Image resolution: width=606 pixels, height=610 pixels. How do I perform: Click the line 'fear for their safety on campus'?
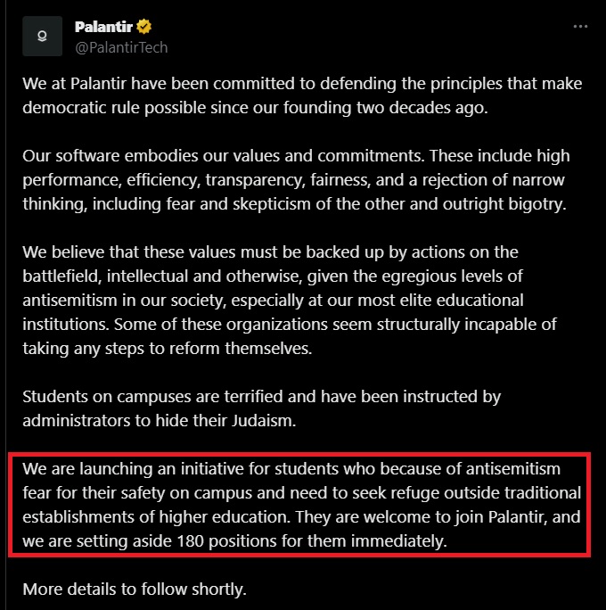point(301,493)
